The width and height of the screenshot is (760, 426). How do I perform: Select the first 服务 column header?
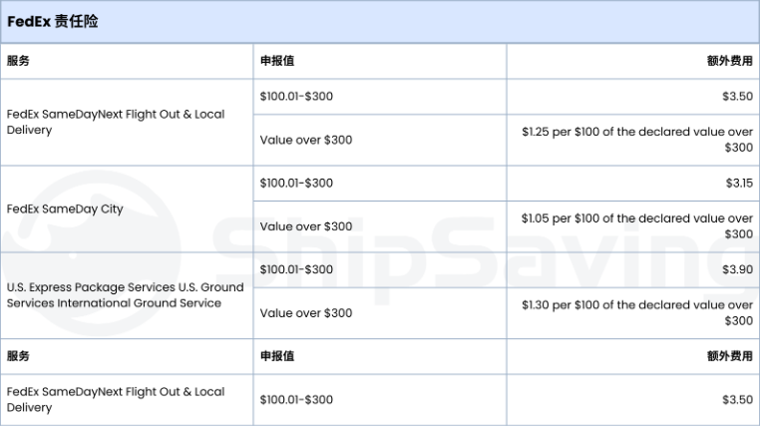(18, 61)
